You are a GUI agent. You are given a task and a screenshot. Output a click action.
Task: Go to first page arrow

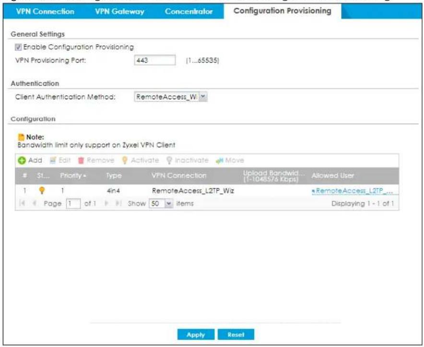[x=23, y=203]
